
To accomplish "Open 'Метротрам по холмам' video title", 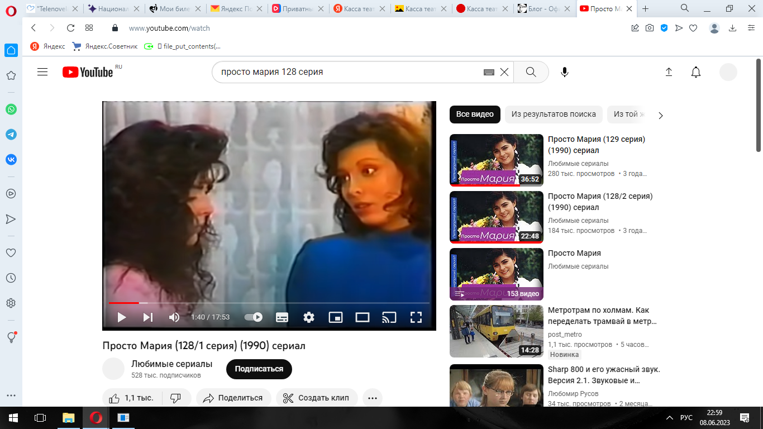I will pyautogui.click(x=603, y=316).
